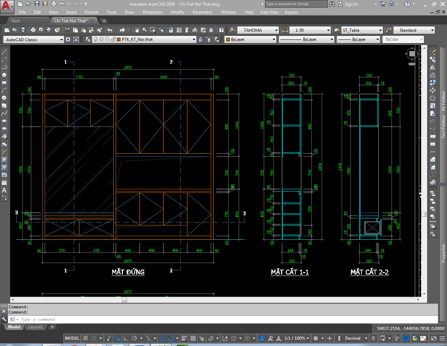Toggle the drawing grid display
The height and width of the screenshot is (346, 447).
point(86,338)
